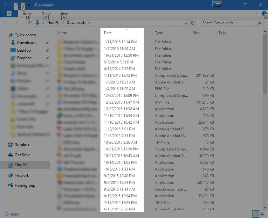This screenshot has height=218, width=268.
Task: Click the Help question mark icon
Action: pos(264,13)
